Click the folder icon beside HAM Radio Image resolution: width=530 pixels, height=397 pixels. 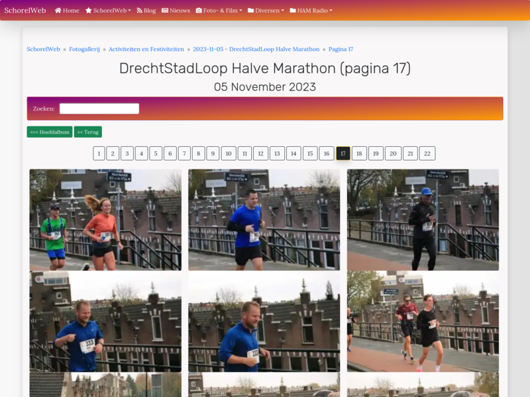point(293,11)
